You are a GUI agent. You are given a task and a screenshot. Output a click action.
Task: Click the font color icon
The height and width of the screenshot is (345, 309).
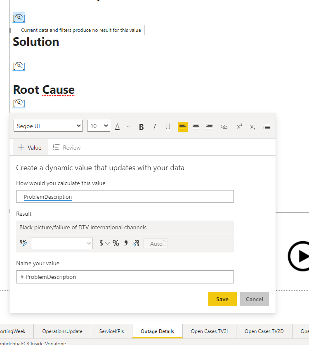tap(118, 127)
